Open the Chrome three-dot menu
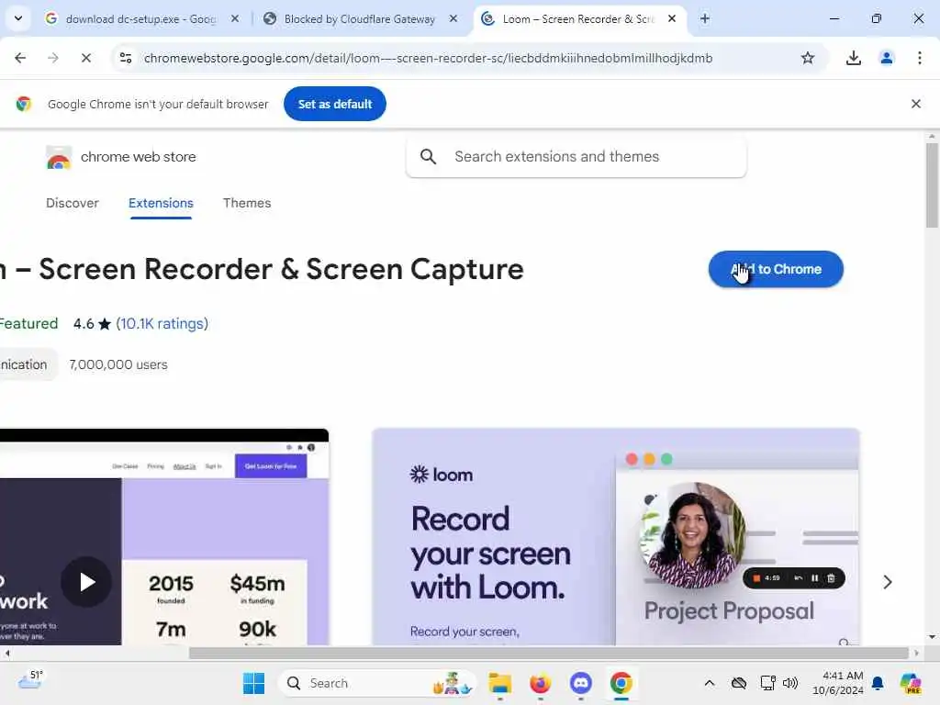The height and width of the screenshot is (705, 940). [x=919, y=58]
